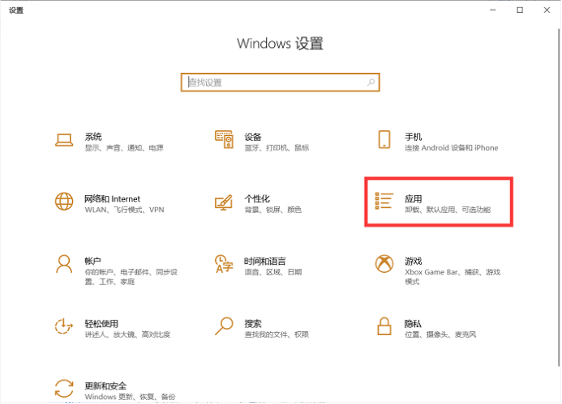Close the 设置 window

point(547,10)
